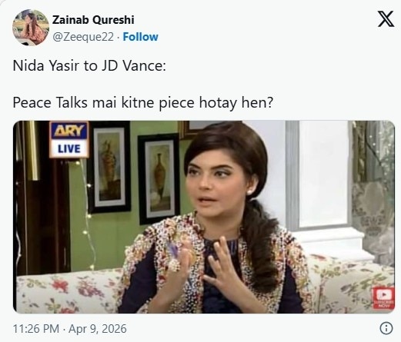Open the Zainab Qureshi display name
This screenshot has width=401, height=342.
(x=93, y=20)
